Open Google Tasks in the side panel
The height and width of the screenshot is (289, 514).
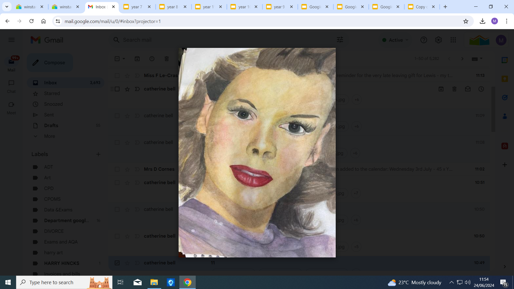pyautogui.click(x=505, y=97)
